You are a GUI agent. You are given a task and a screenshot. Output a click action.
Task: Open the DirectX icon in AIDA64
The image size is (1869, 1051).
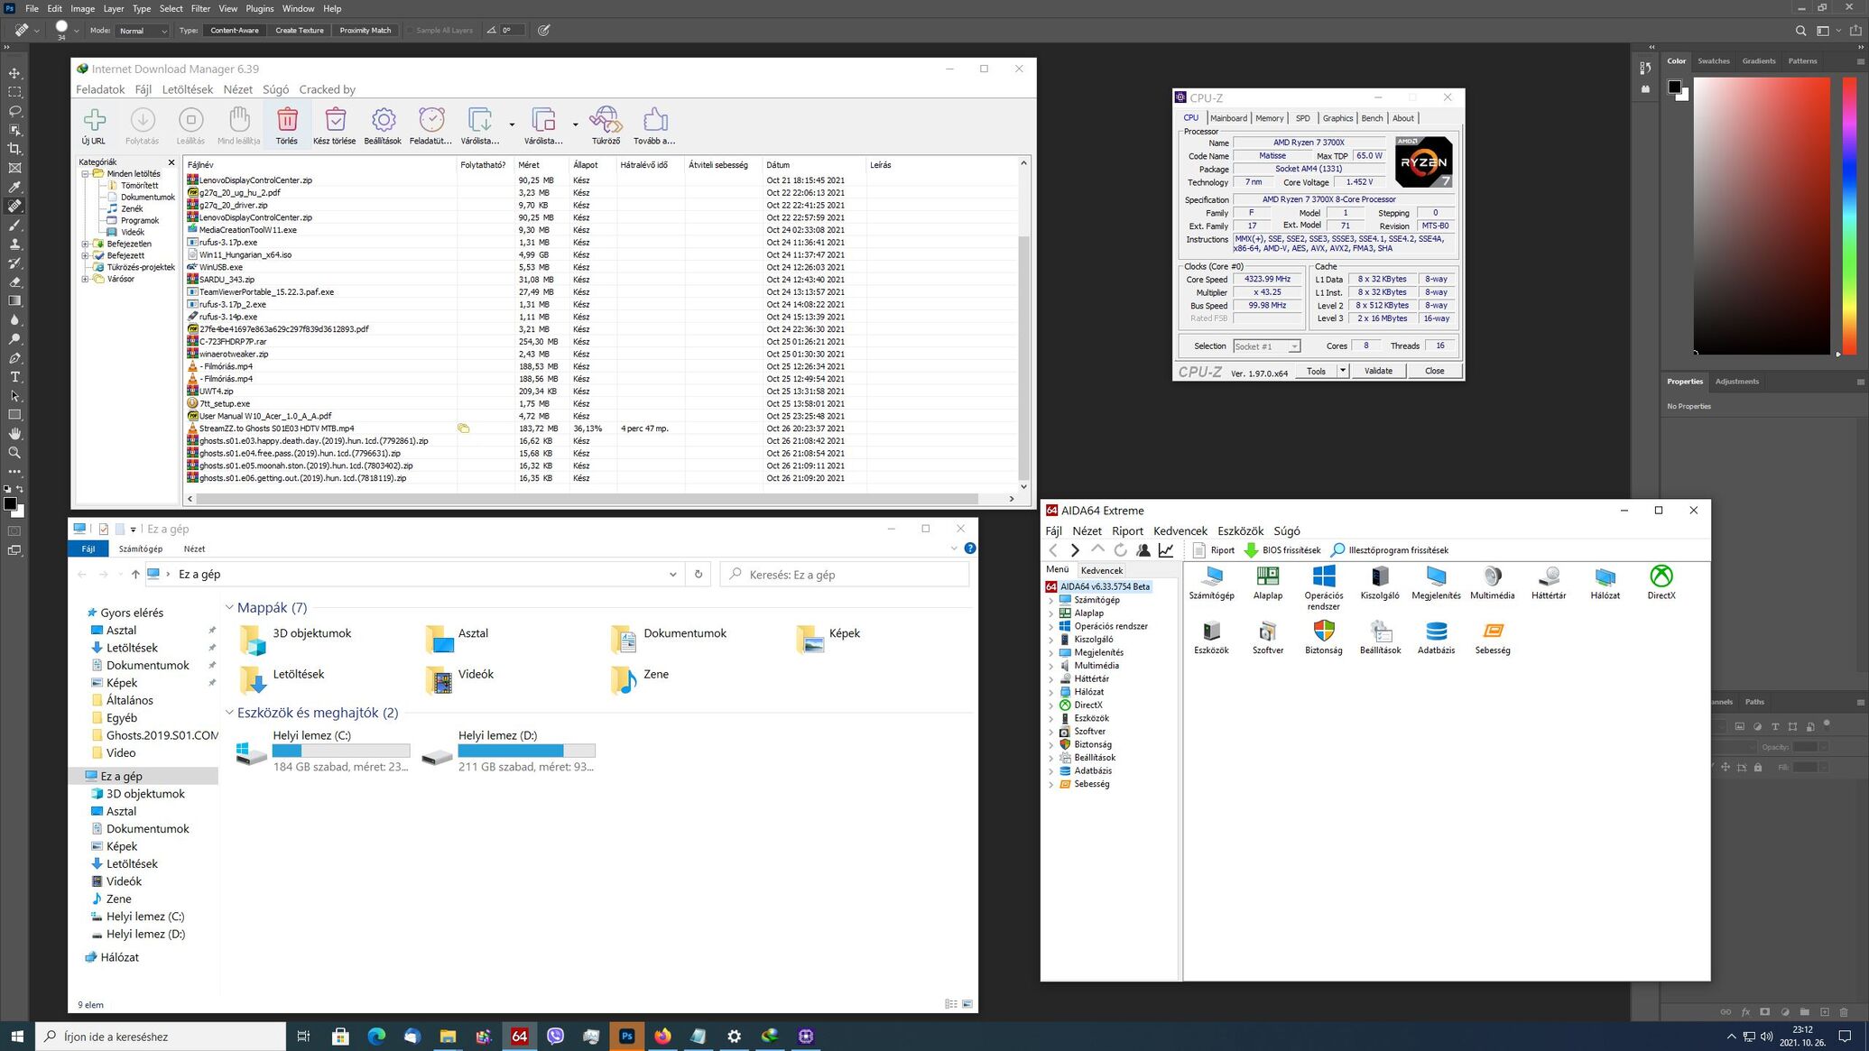(1661, 577)
